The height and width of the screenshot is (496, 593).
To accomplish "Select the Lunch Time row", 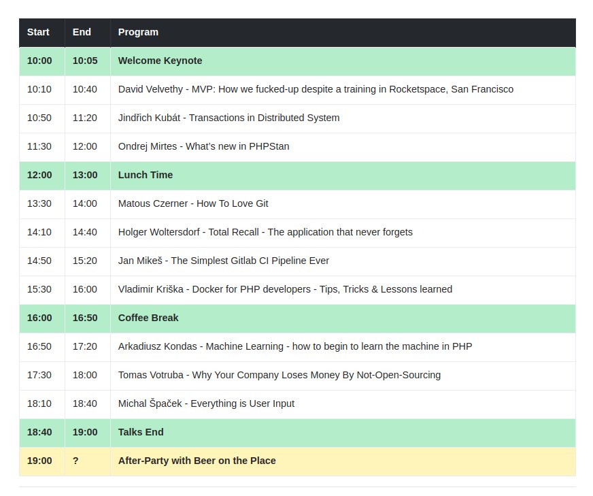I will click(x=145, y=175).
